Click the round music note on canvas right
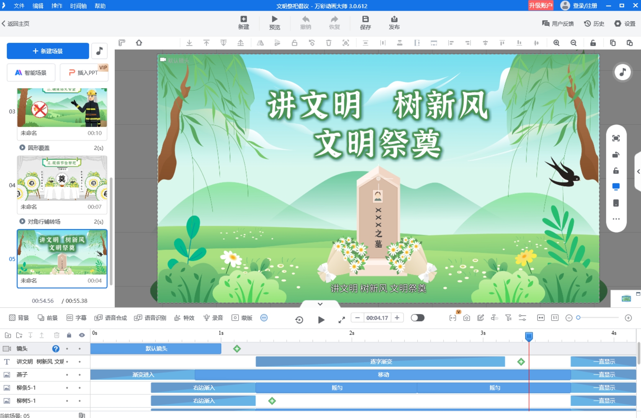 [623, 72]
